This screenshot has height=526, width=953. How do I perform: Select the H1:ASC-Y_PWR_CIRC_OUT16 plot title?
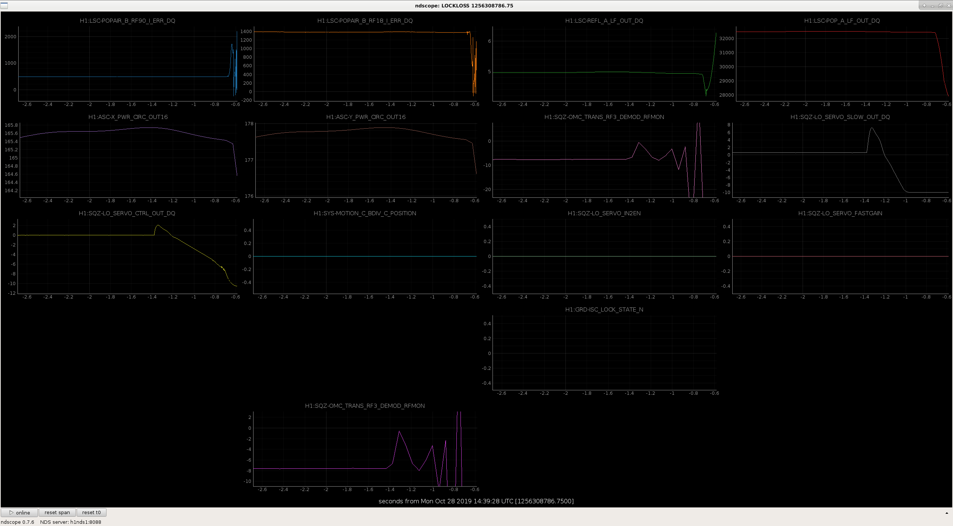pos(366,117)
